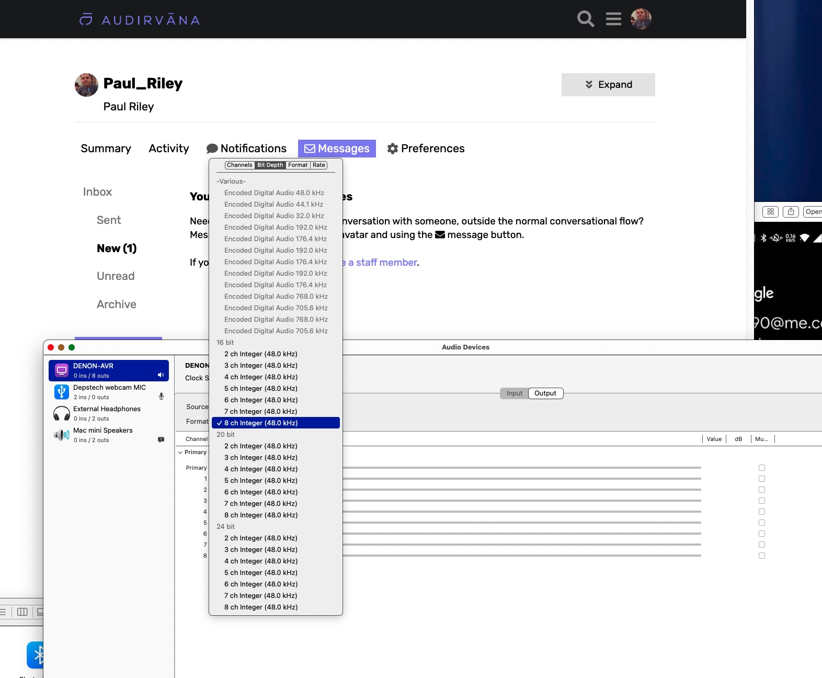Select External Headphones in device list
This screenshot has height=678, width=822.
[x=109, y=413]
